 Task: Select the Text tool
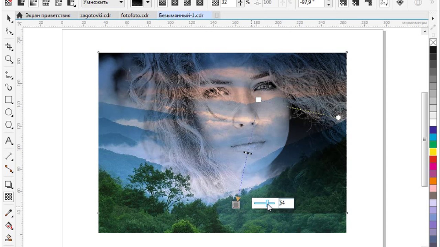pyautogui.click(x=9, y=140)
